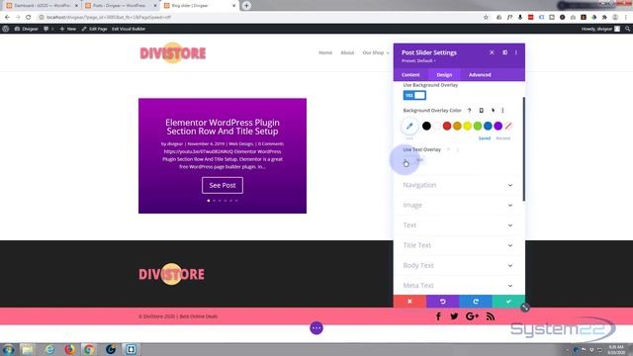Pick the white color swatch

click(437, 126)
